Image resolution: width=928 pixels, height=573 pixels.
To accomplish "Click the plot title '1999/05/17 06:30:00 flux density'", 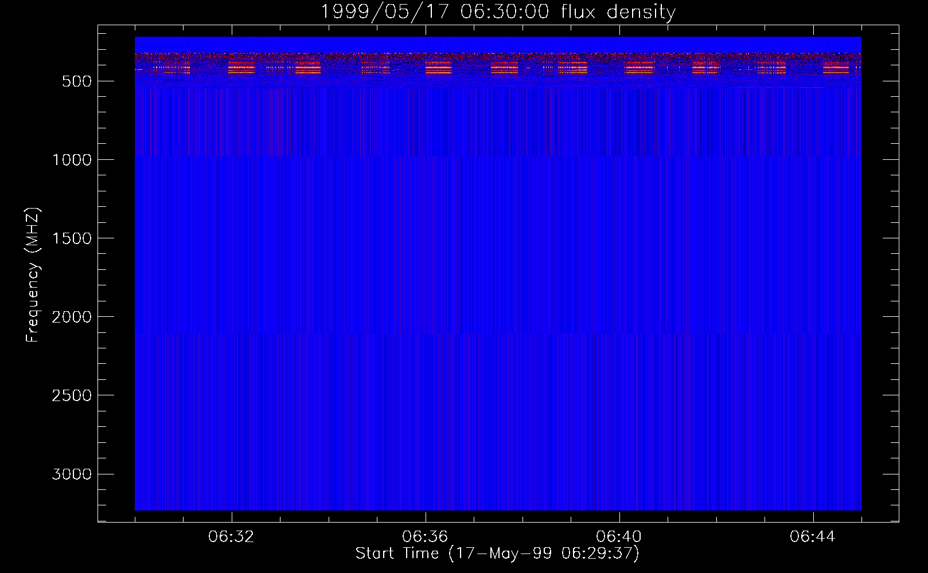I will [x=497, y=12].
